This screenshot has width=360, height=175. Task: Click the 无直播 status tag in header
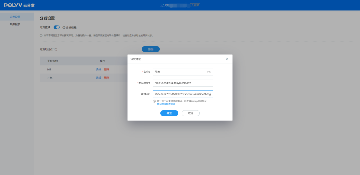195,5
